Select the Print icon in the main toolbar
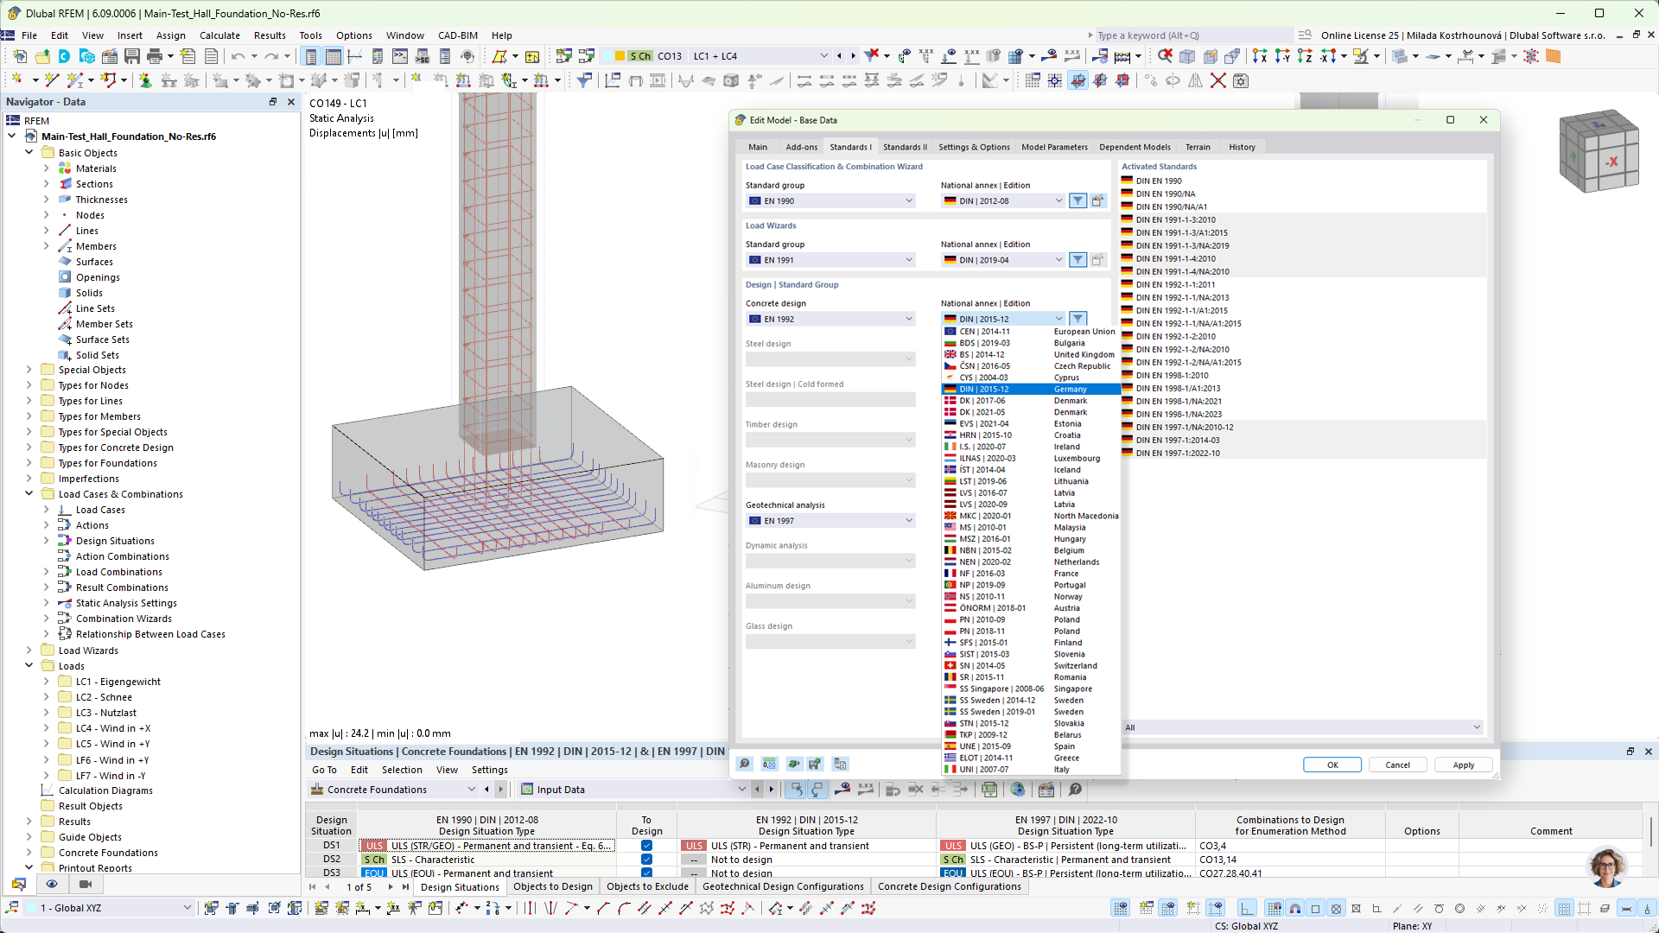 point(156,56)
